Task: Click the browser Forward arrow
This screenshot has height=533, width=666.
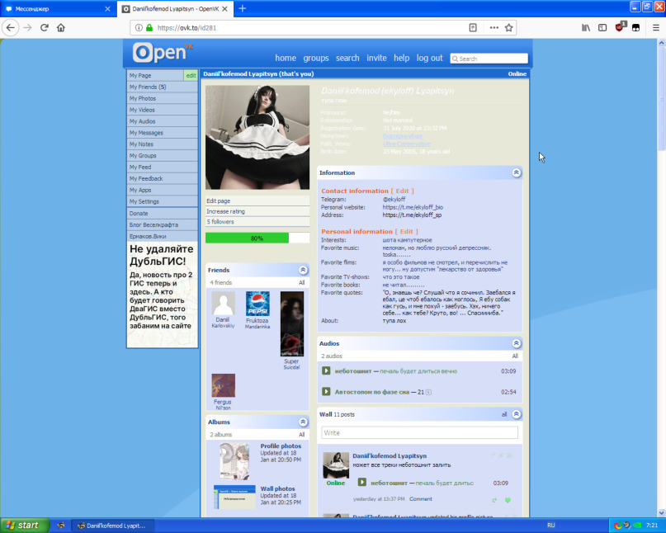Action: 27,27
